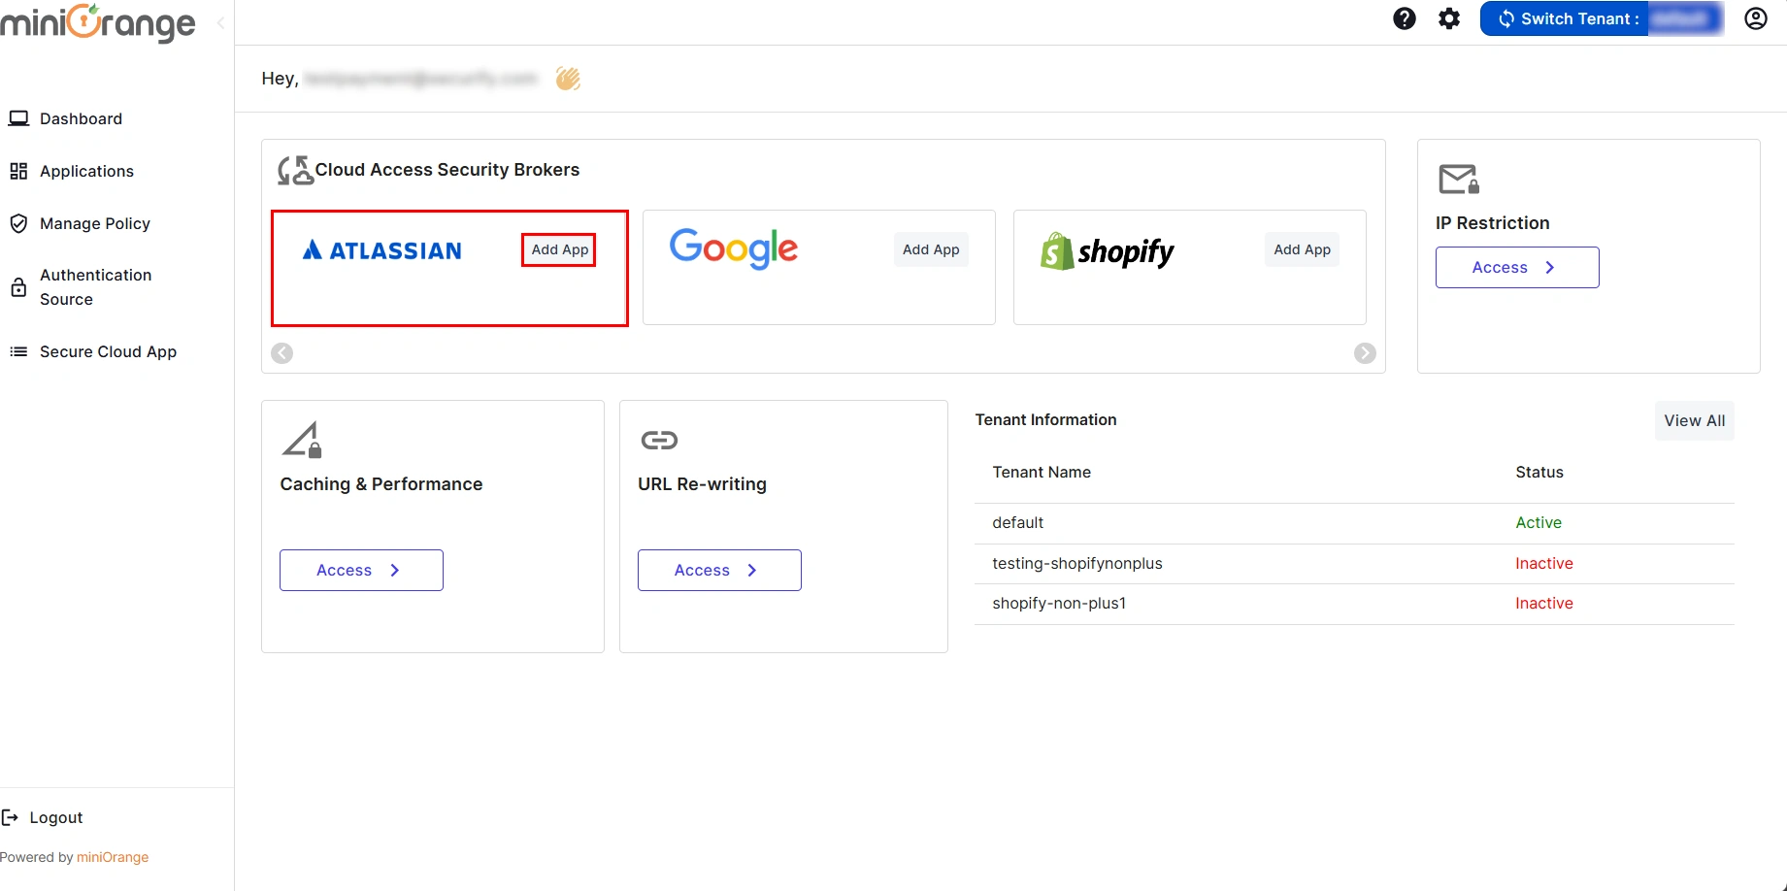
Task: Click View All tenants button
Action: (x=1694, y=420)
